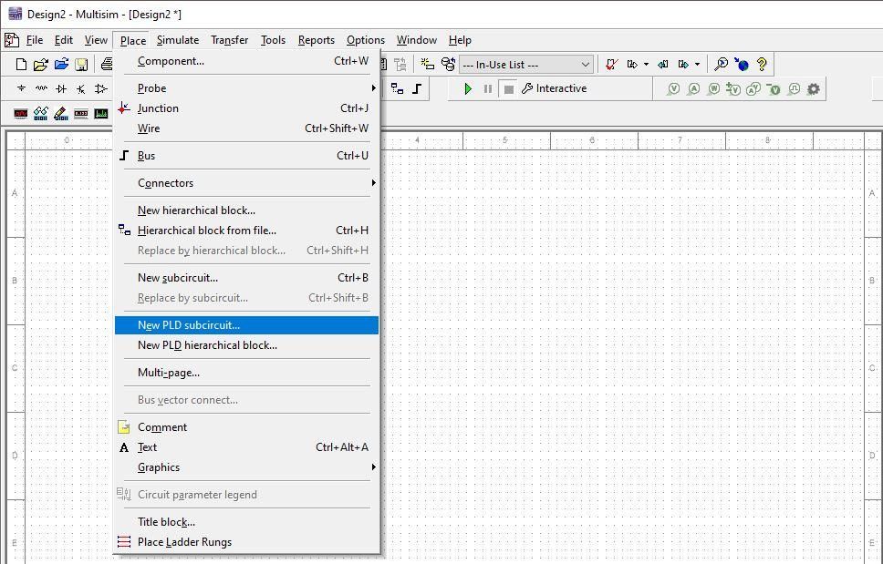Image resolution: width=883 pixels, height=564 pixels.
Task: Create a new design file
Action: (x=19, y=64)
